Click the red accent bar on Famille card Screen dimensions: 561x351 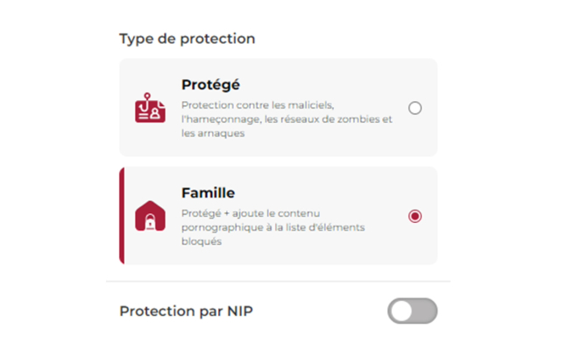(x=122, y=216)
